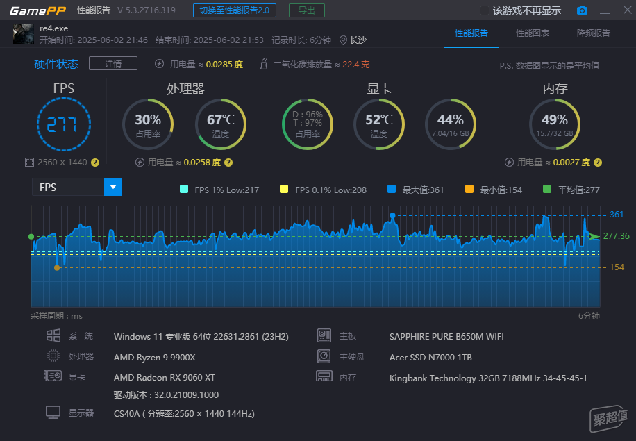Image resolution: width=636 pixels, height=441 pixels.
Task: Click the Kingbank Technology 32GB memory text
Action: click(488, 378)
